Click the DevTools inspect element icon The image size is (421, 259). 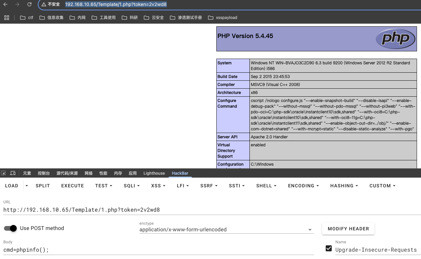click(x=4, y=173)
